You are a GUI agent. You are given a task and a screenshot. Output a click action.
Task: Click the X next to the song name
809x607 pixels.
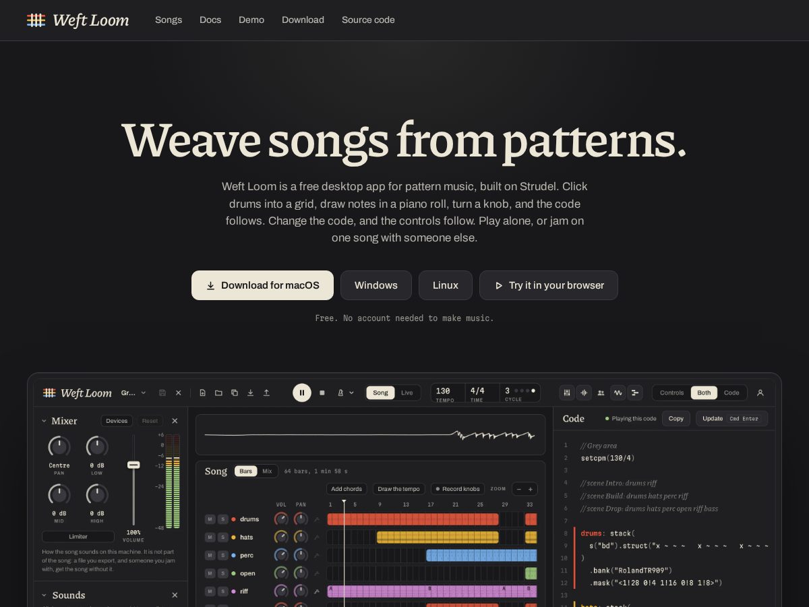[179, 393]
